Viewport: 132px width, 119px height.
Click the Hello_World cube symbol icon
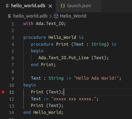click(x=56, y=16)
